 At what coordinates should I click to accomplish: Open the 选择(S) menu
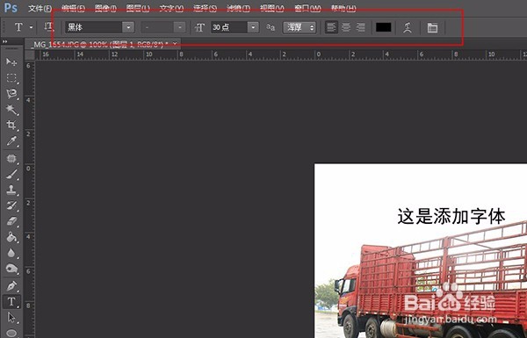point(205,8)
